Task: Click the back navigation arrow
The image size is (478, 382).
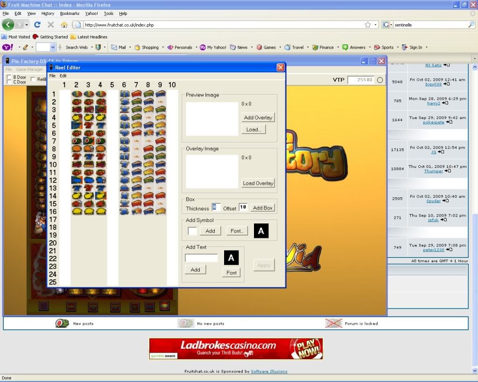Action: click(x=8, y=25)
